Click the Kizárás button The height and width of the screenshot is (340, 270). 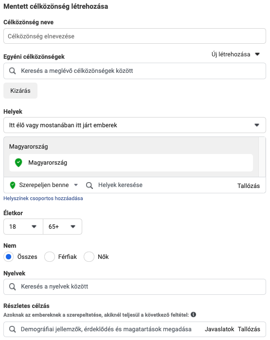(x=20, y=91)
